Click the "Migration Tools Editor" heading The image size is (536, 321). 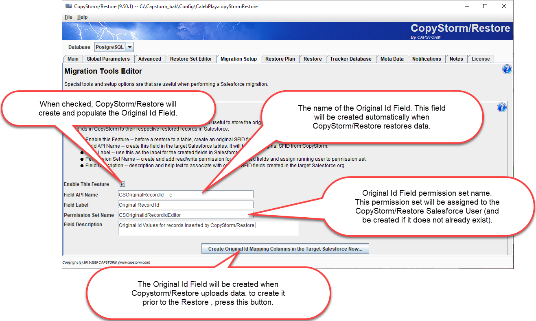coord(103,71)
